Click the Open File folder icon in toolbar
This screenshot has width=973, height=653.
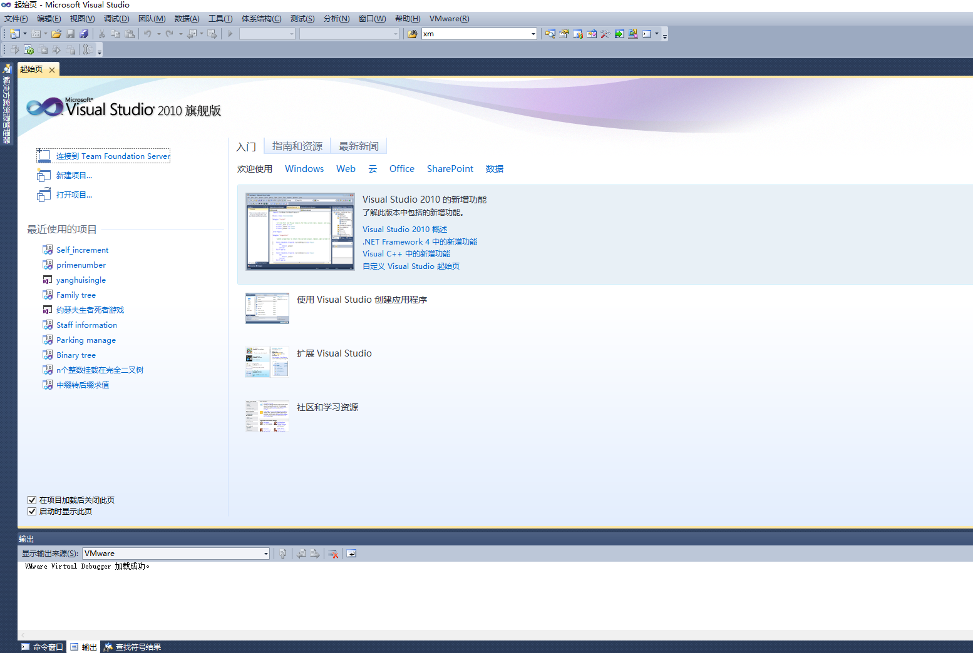(56, 34)
